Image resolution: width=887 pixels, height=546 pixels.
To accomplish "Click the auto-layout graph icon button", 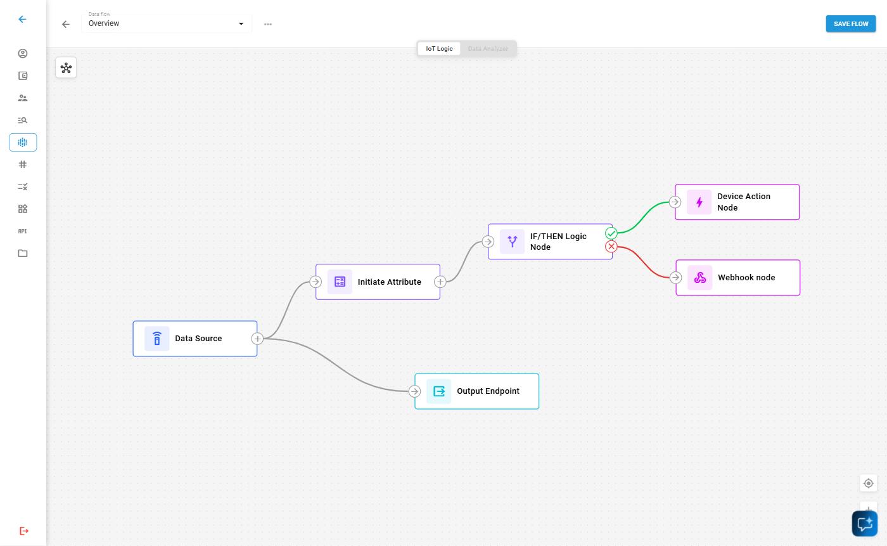I will (66, 68).
